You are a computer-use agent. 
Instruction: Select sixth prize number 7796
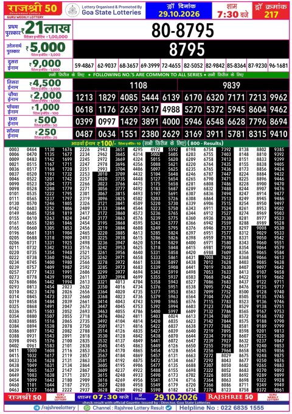tap(257, 122)
